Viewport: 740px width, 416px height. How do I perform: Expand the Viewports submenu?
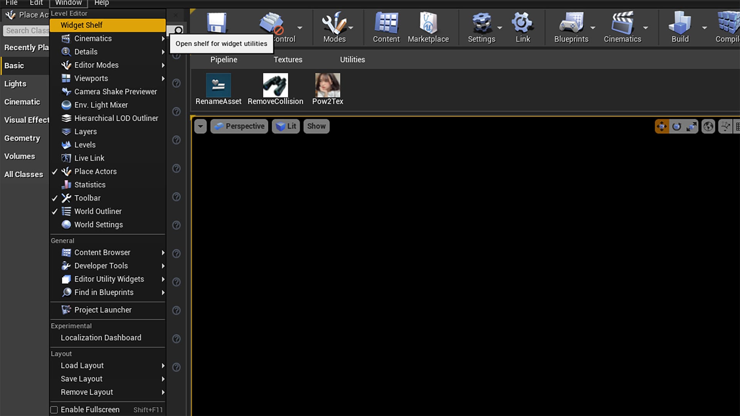(x=91, y=78)
